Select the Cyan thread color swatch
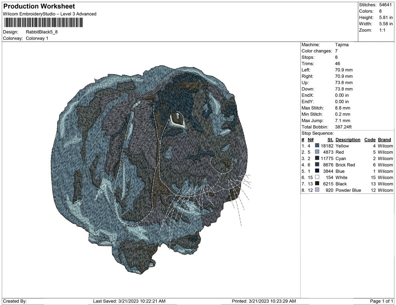 [317, 159]
